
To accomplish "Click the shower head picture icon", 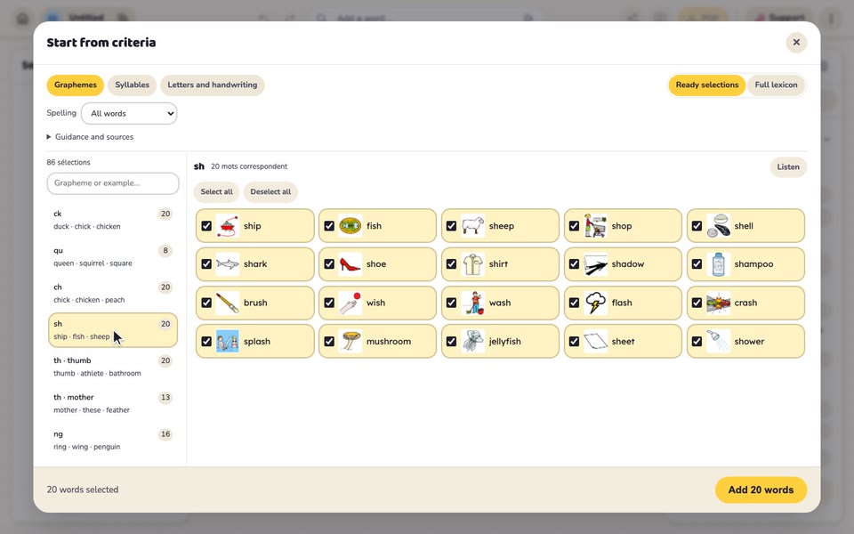I will tap(719, 342).
